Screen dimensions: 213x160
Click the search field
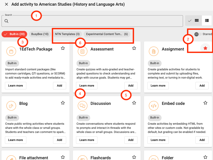(x=93, y=21)
